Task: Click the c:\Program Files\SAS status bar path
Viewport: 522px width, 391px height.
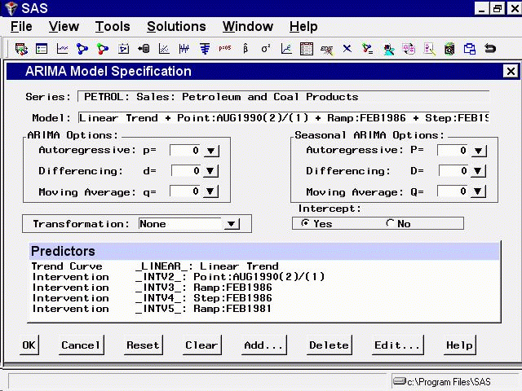Action: click(449, 382)
